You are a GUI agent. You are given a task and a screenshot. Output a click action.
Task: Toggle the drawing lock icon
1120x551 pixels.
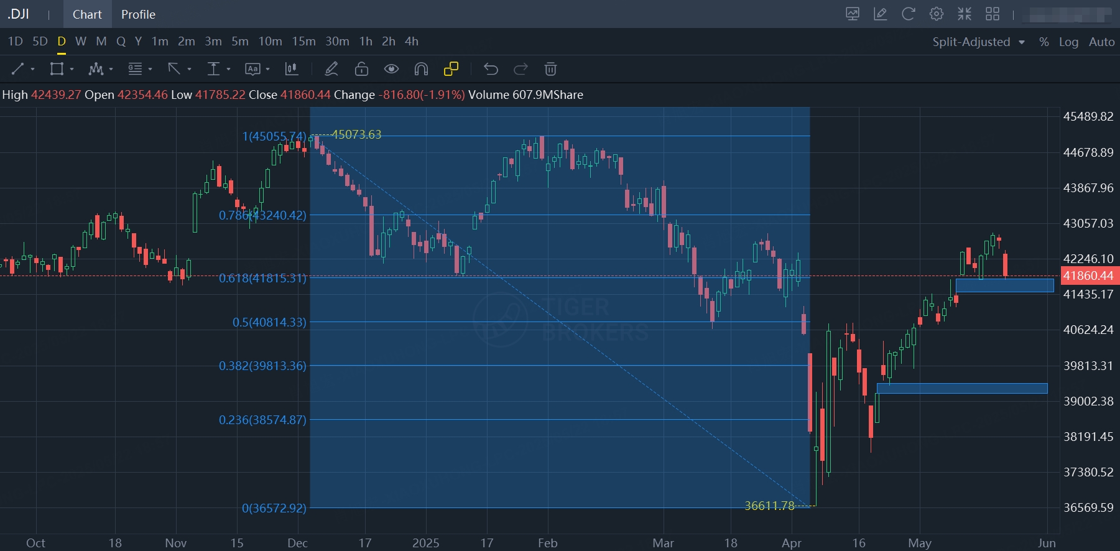pos(361,69)
